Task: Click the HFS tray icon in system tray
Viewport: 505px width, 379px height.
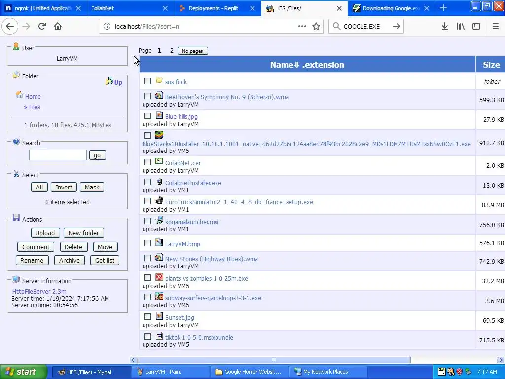Action: point(442,372)
